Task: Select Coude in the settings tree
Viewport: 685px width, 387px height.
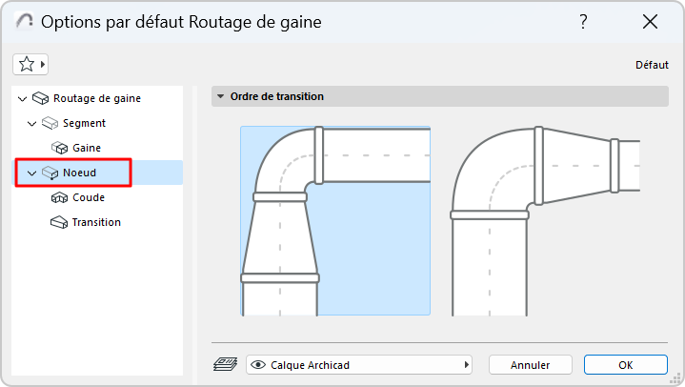Action: [x=89, y=197]
